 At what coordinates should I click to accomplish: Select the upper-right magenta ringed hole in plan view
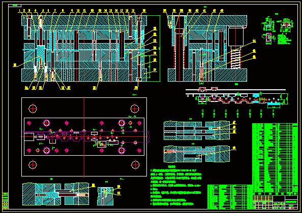point(122,123)
